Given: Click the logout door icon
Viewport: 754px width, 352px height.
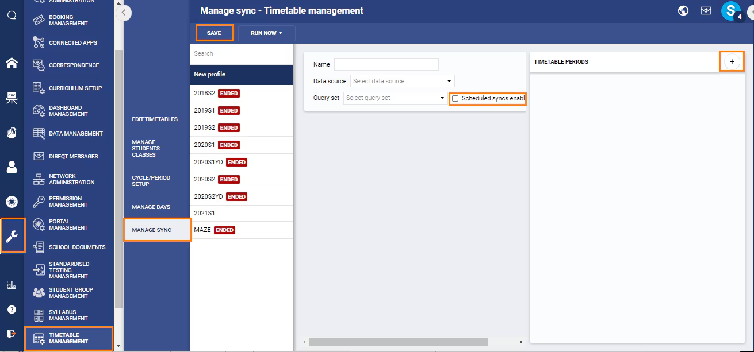Looking at the screenshot, I should 12,334.
